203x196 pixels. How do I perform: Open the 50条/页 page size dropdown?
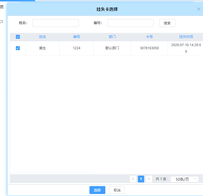[185, 179]
